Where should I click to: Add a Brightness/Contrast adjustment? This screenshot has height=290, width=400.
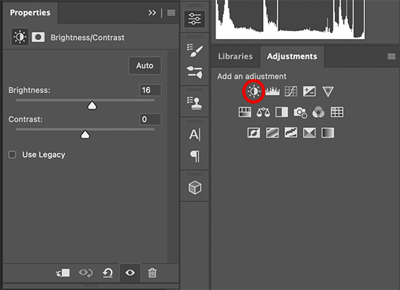click(x=254, y=91)
